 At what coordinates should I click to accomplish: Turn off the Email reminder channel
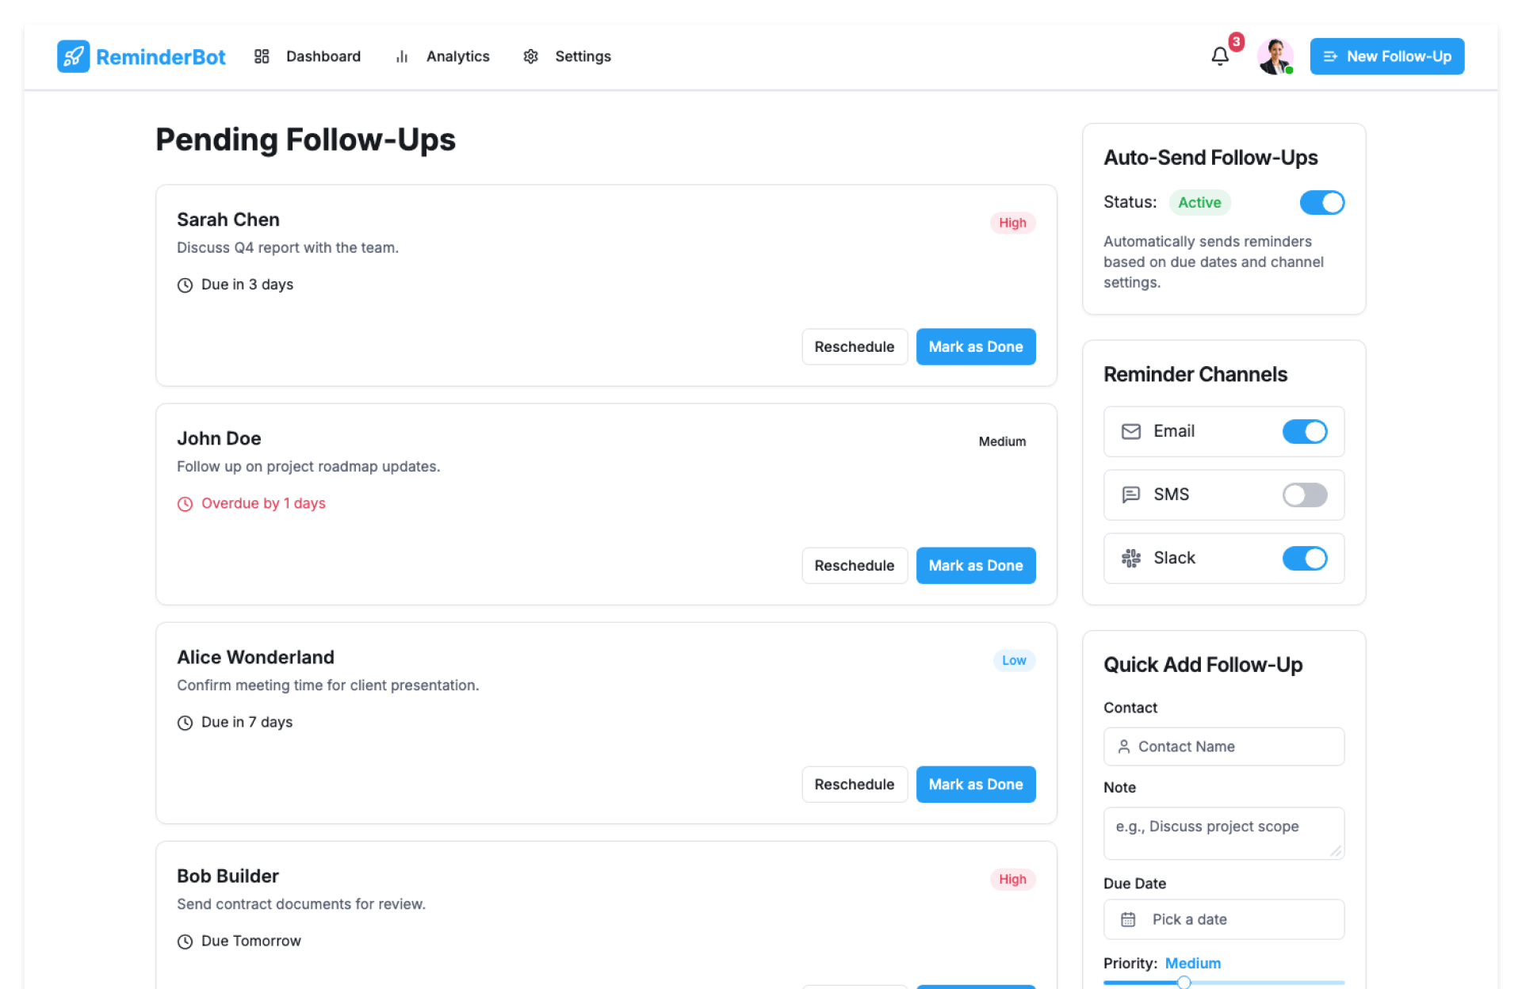[1304, 431]
